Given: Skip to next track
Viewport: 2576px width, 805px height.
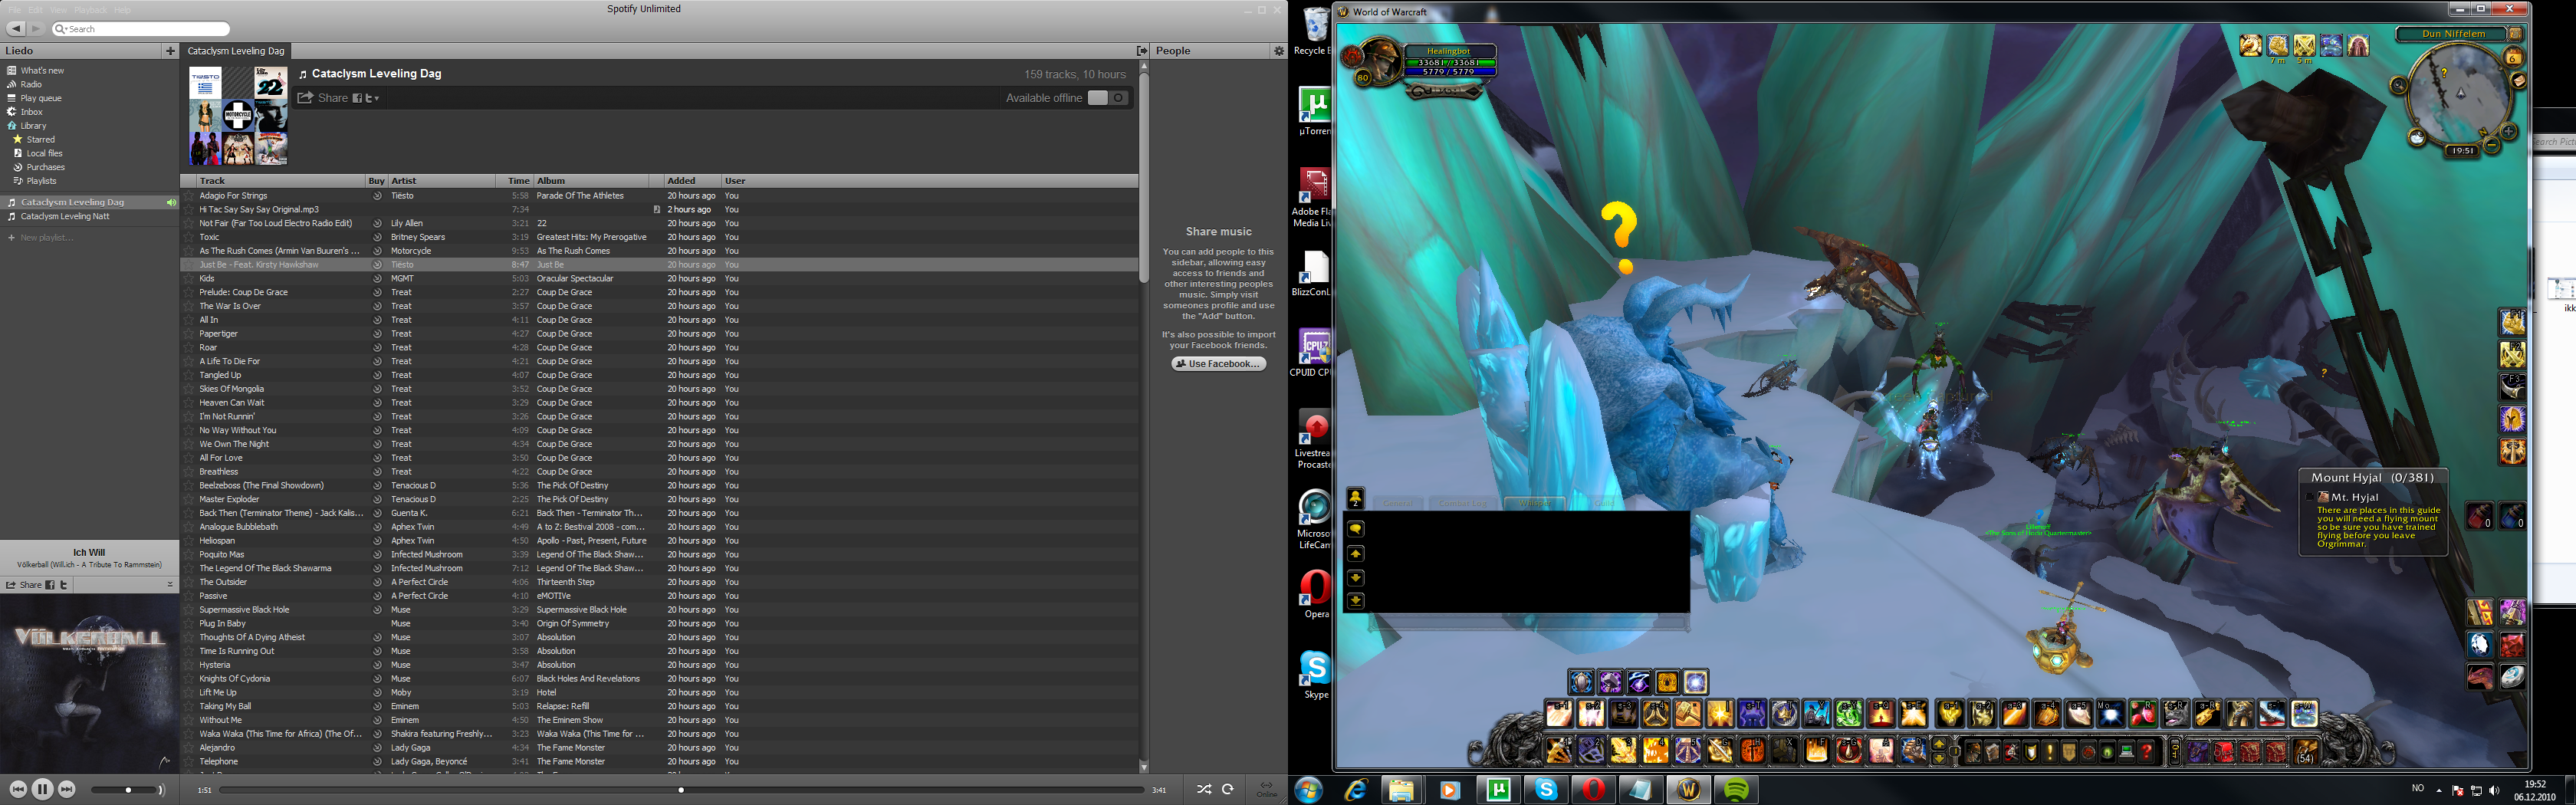Looking at the screenshot, I should tap(66, 790).
